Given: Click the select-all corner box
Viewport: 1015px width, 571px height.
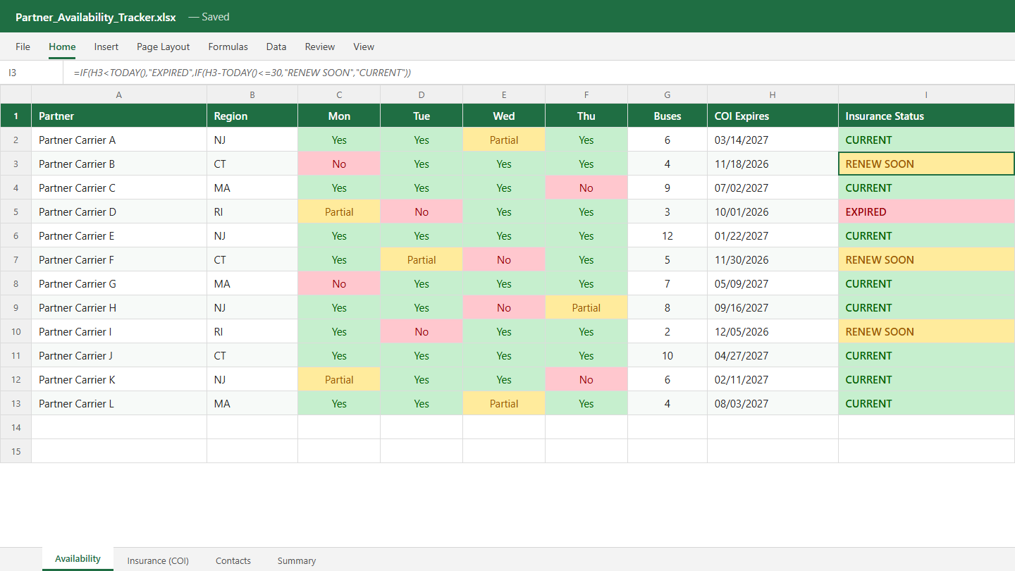Looking at the screenshot, I should click(x=16, y=94).
